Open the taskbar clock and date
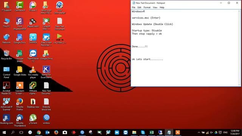Image resolution: width=242 pixels, height=136 pixels. coord(235,133)
